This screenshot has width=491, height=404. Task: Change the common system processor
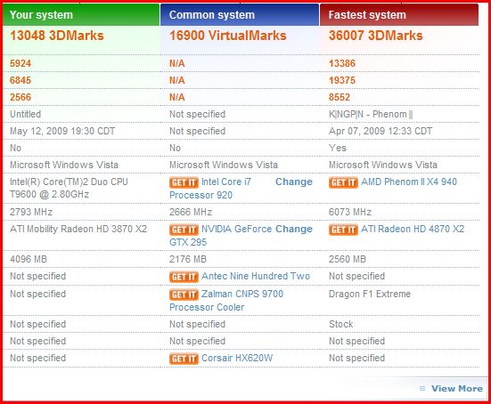[x=294, y=182]
